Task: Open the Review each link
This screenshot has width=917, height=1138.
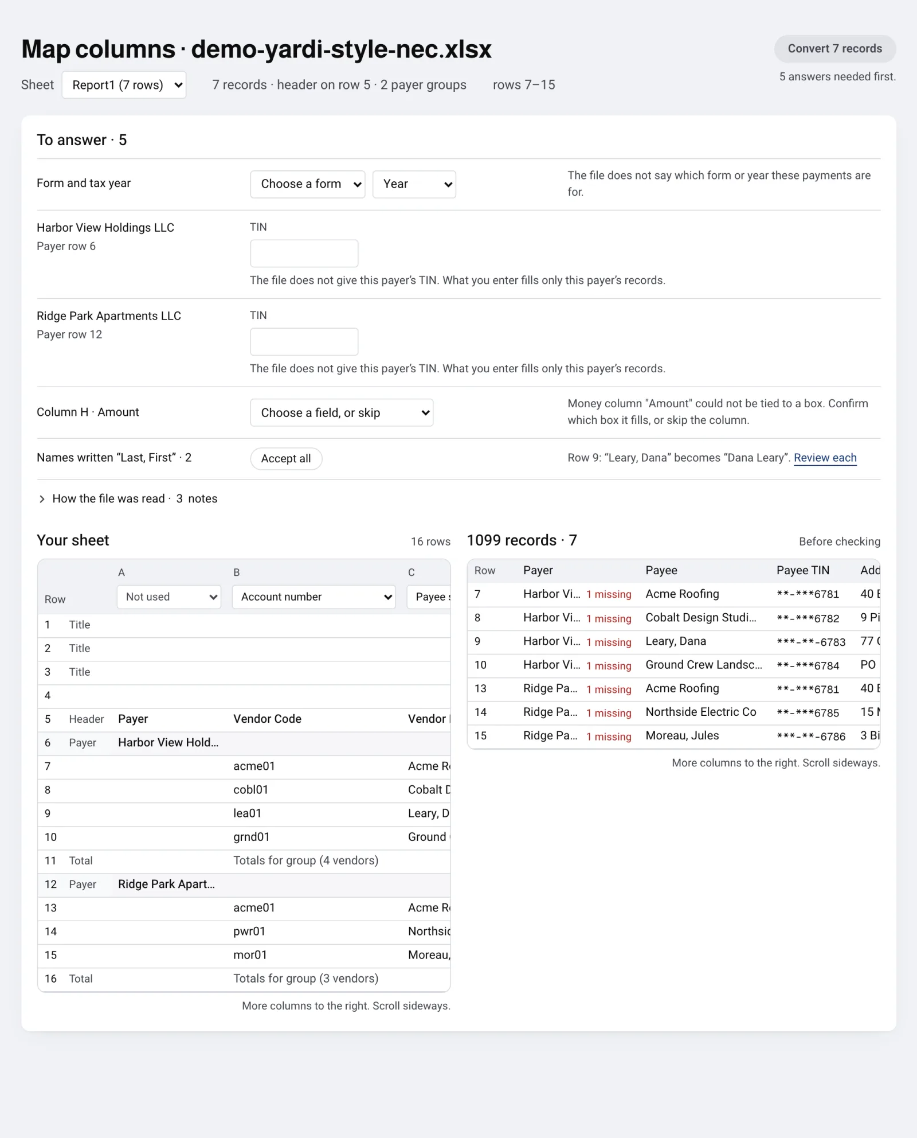Action: tap(825, 458)
